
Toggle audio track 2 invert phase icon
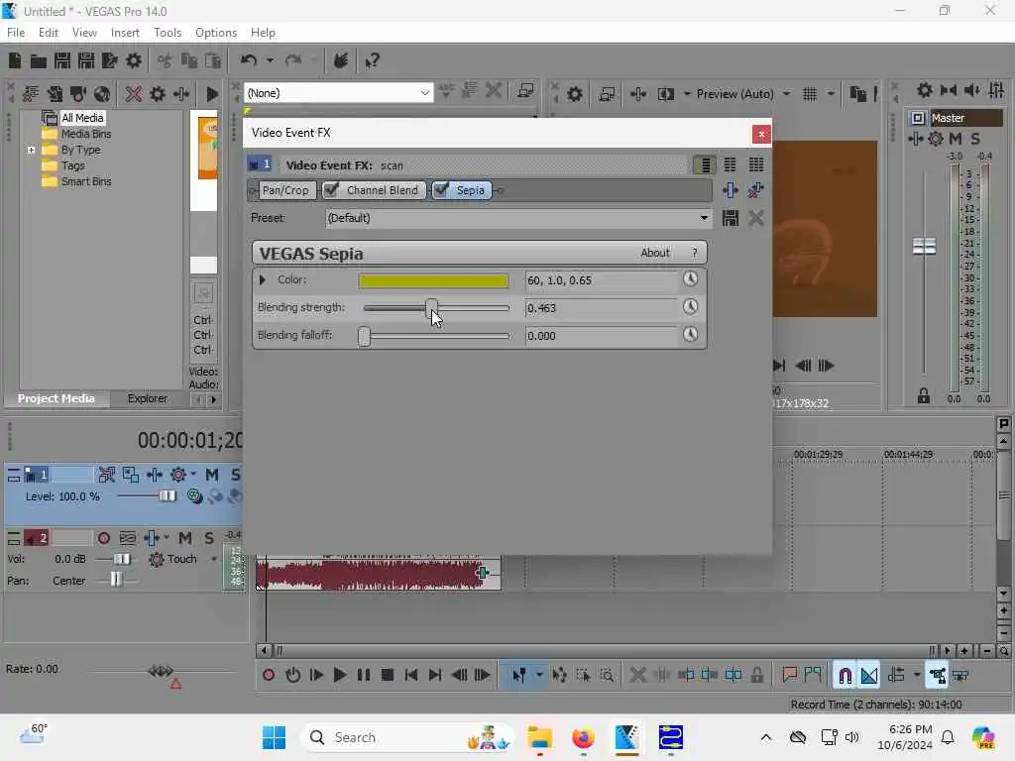[128, 538]
